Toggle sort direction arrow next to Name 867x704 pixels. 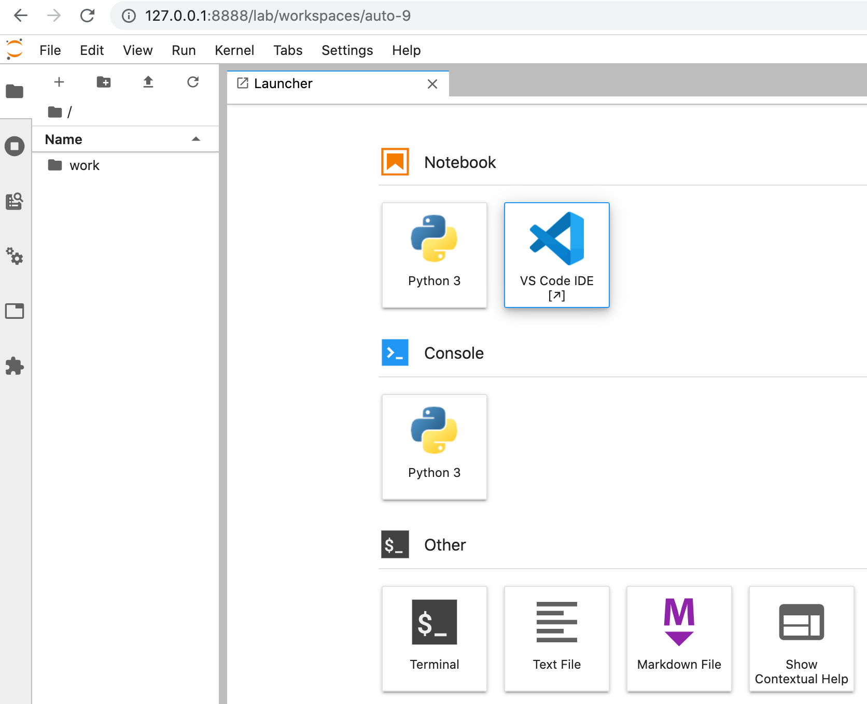click(x=196, y=139)
